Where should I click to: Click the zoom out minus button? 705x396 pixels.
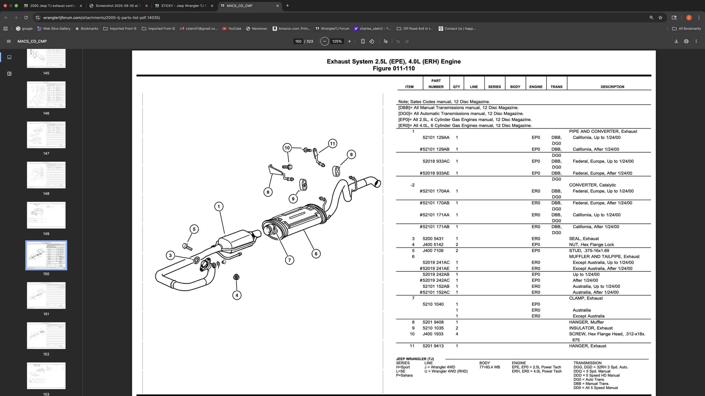[x=325, y=41]
